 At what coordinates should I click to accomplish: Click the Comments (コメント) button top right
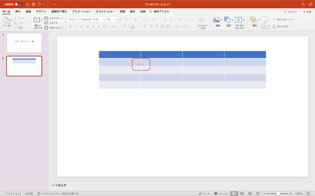pyautogui.click(x=290, y=12)
